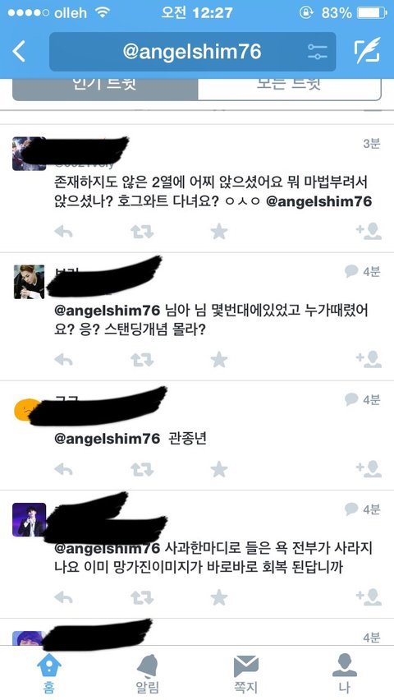Screen dimensions: 394x700
Task: Tap the back arrow in the header
Action: [19, 52]
